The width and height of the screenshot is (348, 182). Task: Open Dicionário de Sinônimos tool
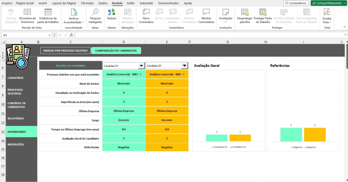(x=27, y=16)
